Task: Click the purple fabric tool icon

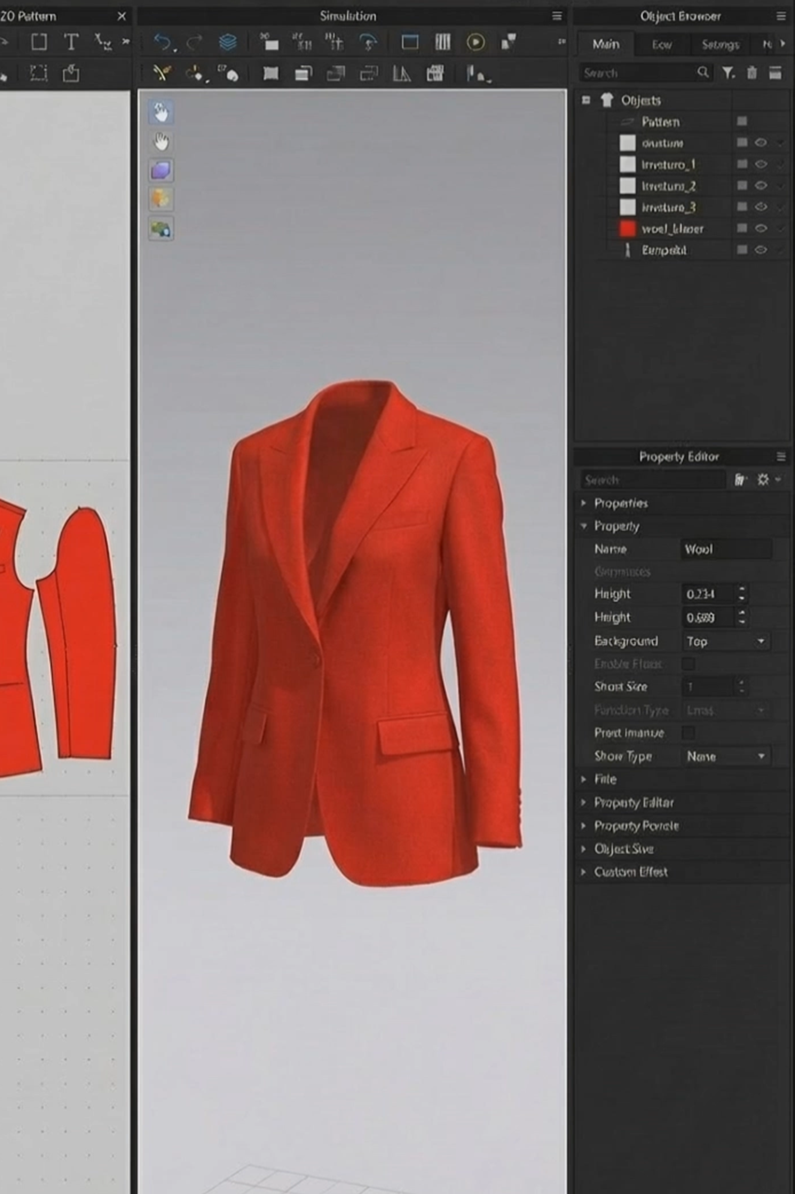Action: click(161, 171)
